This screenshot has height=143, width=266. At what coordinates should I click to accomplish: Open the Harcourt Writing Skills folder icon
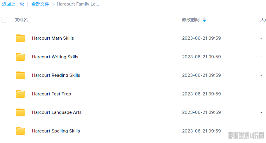[20, 57]
